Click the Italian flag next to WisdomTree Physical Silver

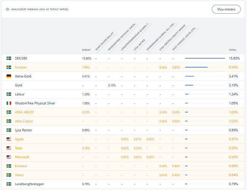(x=9, y=103)
